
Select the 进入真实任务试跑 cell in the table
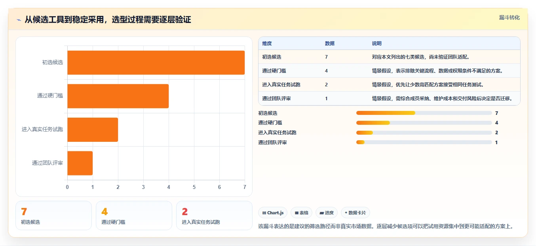[x=281, y=85]
